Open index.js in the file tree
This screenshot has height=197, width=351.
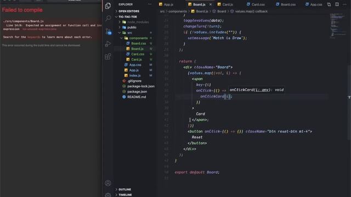[x=135, y=76]
